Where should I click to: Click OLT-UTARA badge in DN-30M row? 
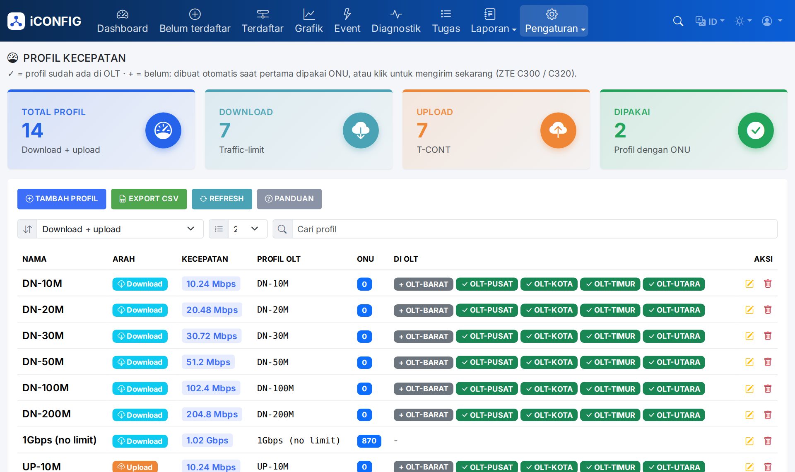(x=674, y=336)
